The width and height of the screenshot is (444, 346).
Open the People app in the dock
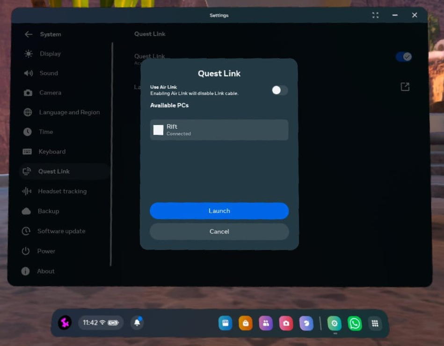point(266,323)
